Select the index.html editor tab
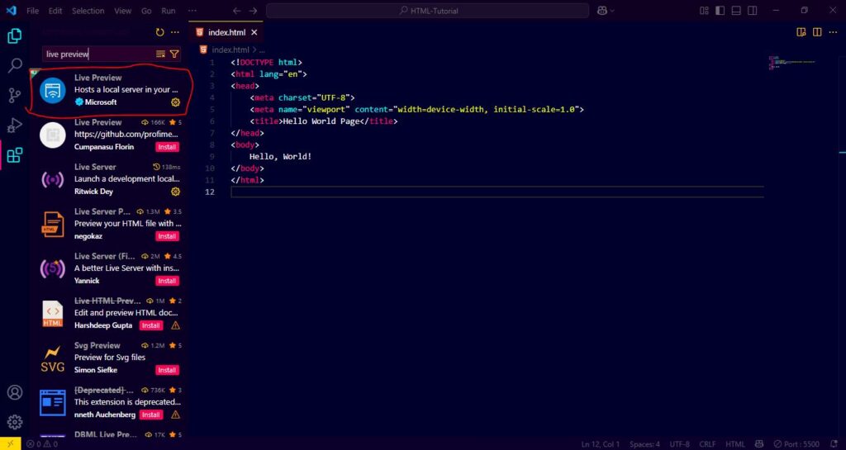The image size is (846, 450). click(226, 32)
